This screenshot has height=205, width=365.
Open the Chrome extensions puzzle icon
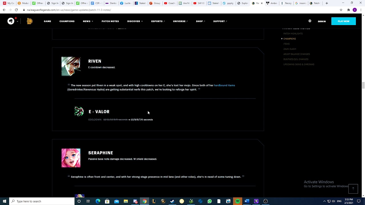click(x=348, y=10)
